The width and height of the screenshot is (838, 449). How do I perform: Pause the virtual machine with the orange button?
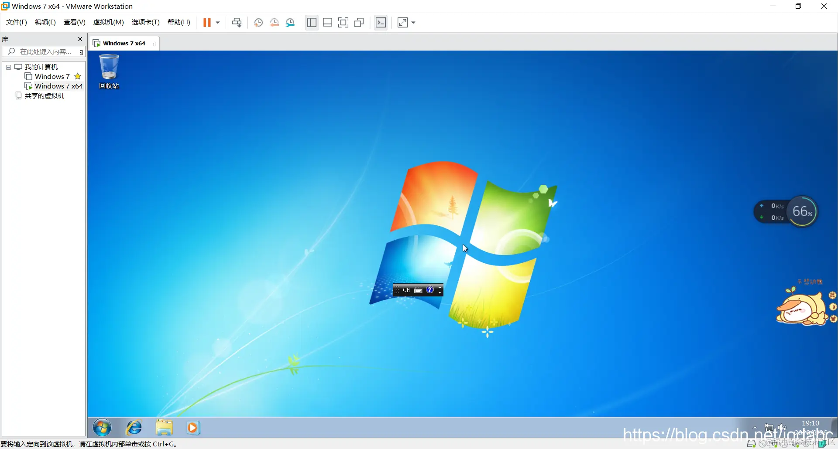(207, 23)
